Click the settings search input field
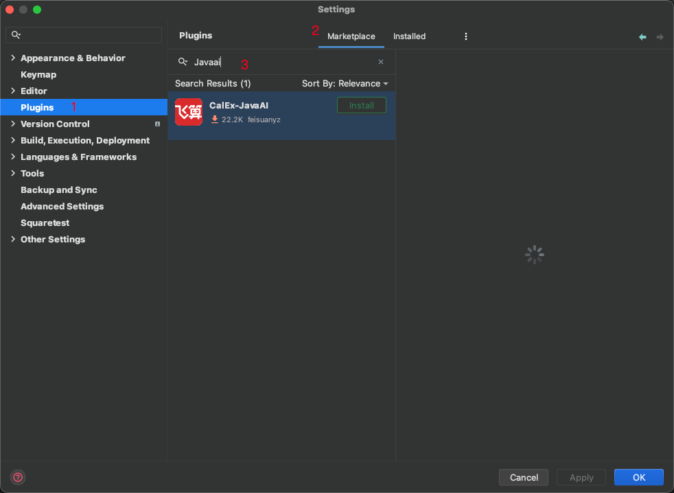 pos(84,35)
